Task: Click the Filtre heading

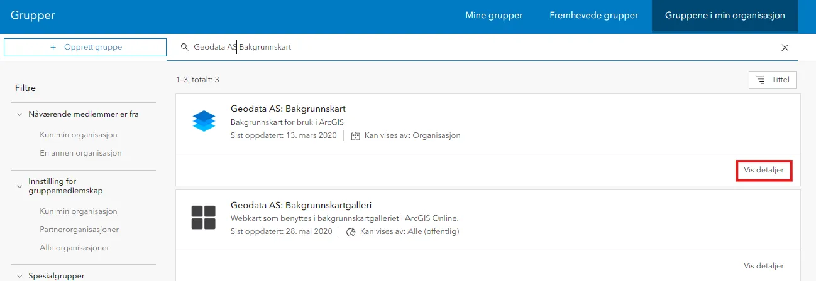Action: click(25, 88)
